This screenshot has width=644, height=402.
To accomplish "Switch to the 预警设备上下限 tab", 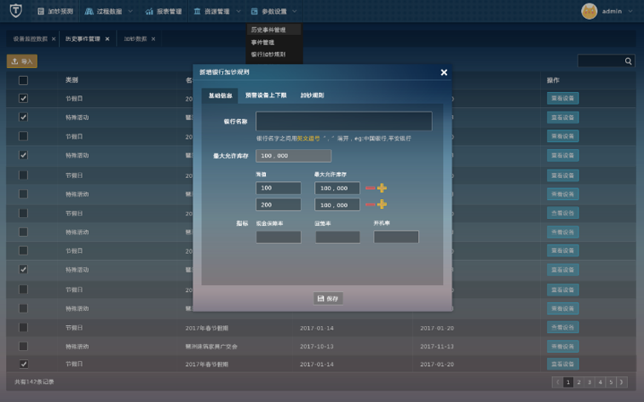I will click(x=266, y=95).
